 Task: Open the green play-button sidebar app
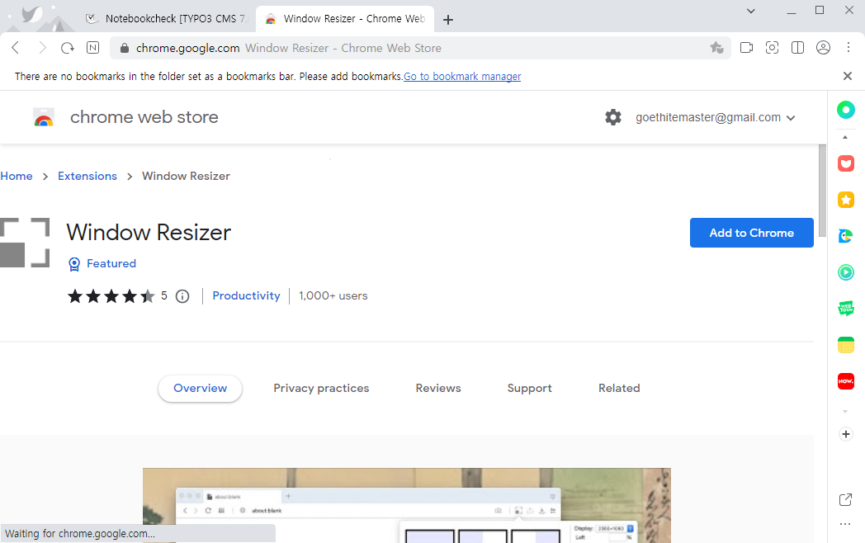tap(846, 272)
